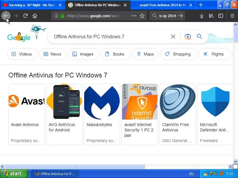Close the avast! Free Antivirus 2014 tab
Viewport: 238px width, 178px height.
(x=191, y=5)
